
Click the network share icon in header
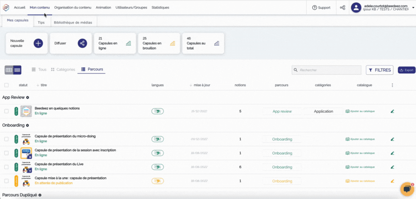pos(342,8)
